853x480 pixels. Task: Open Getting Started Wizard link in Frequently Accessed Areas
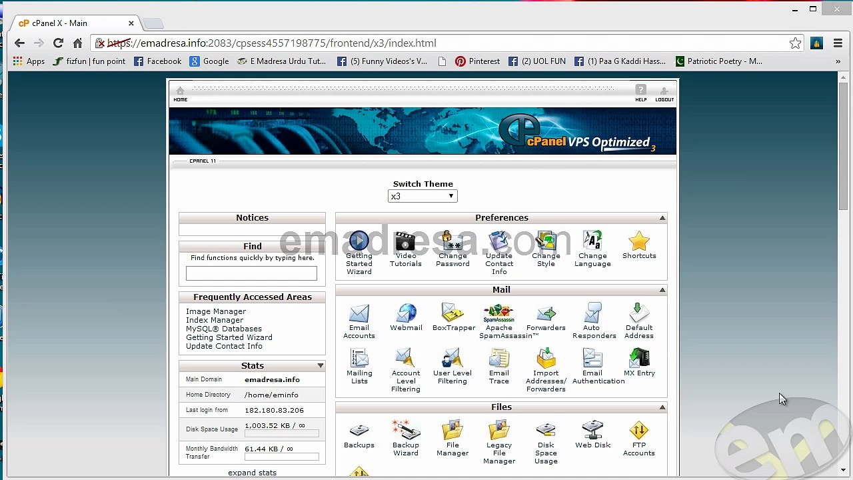point(229,337)
